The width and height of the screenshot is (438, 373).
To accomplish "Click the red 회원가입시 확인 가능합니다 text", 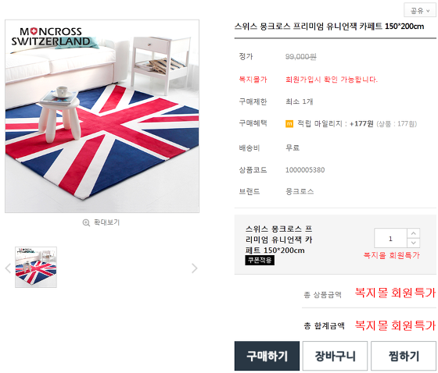I will [332, 80].
